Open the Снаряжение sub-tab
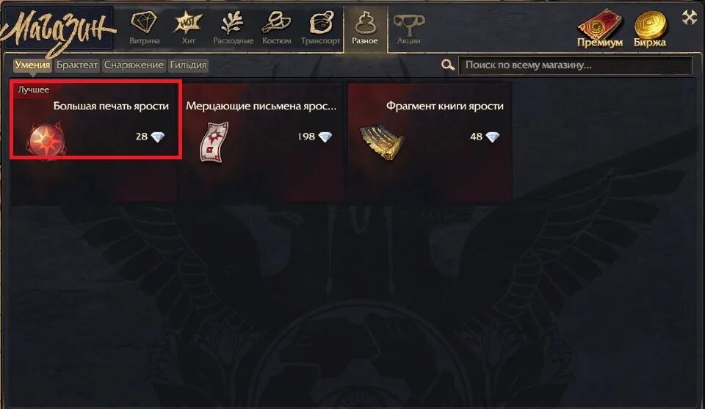Image resolution: width=705 pixels, height=409 pixels. 134,65
